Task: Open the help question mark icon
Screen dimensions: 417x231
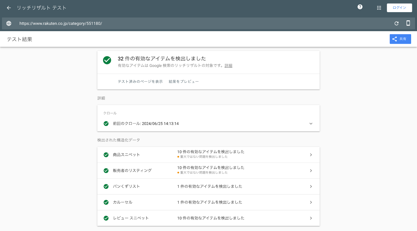Action: (x=360, y=7)
